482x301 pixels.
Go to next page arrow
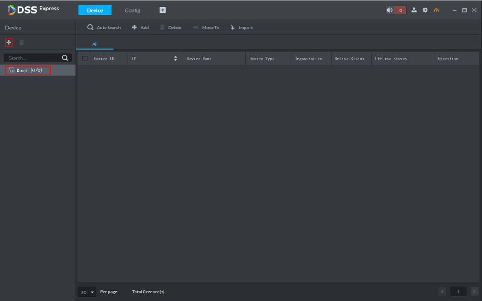(x=474, y=291)
